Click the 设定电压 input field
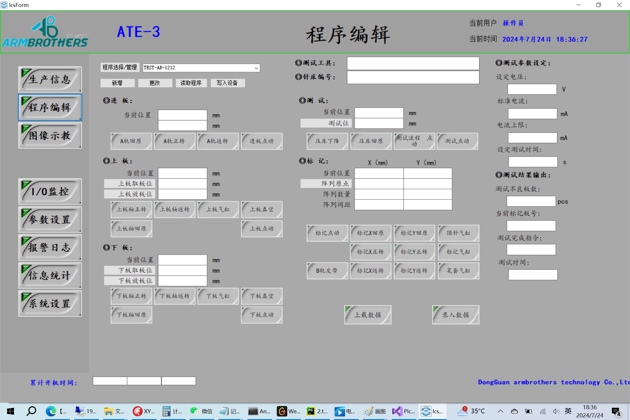Screen dimensions: 630x420 [532, 89]
